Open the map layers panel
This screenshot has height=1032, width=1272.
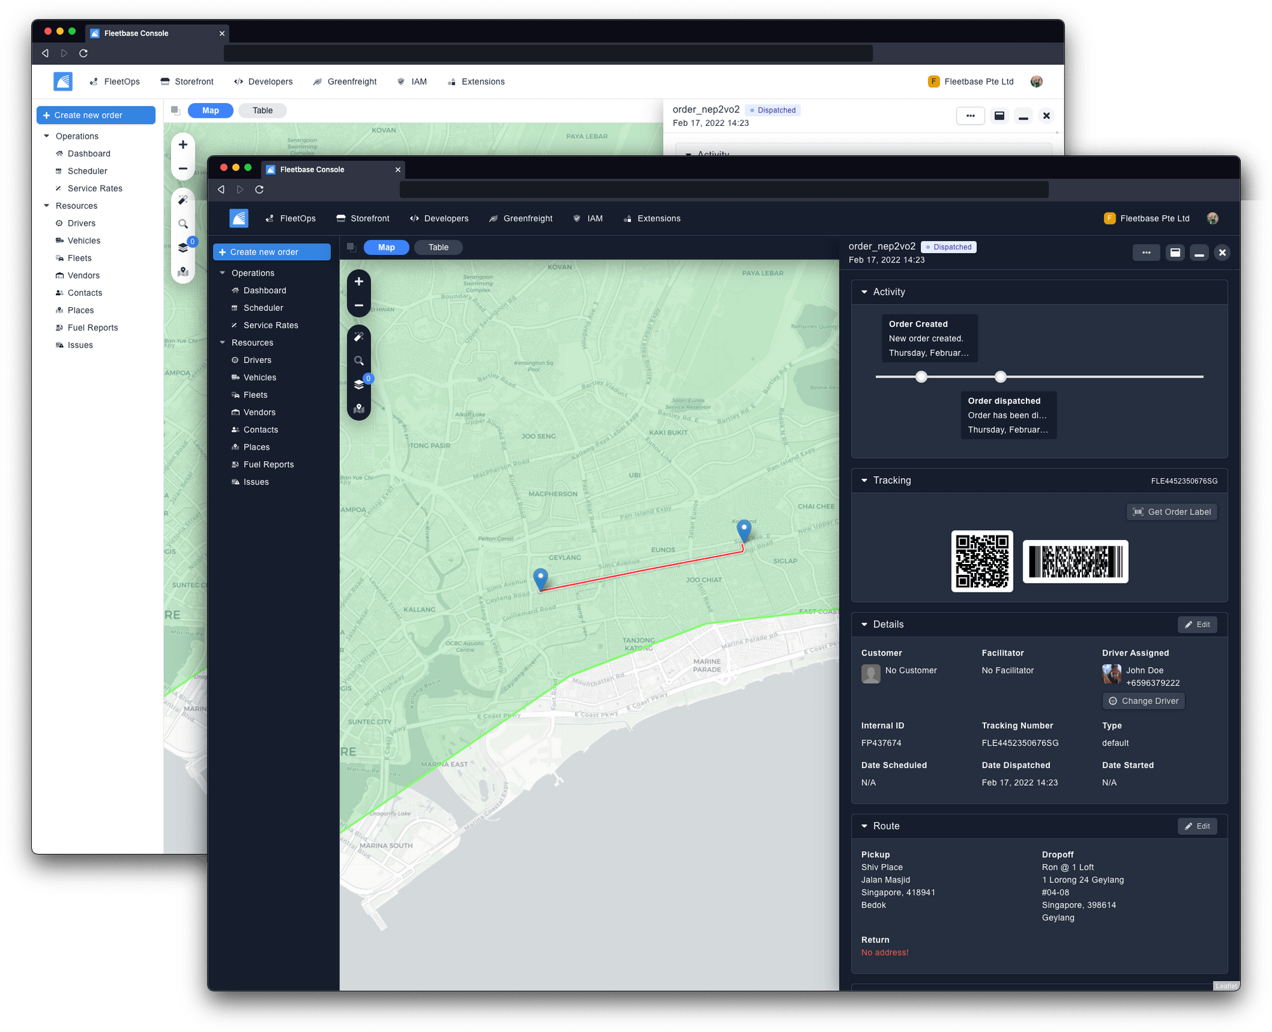359,384
